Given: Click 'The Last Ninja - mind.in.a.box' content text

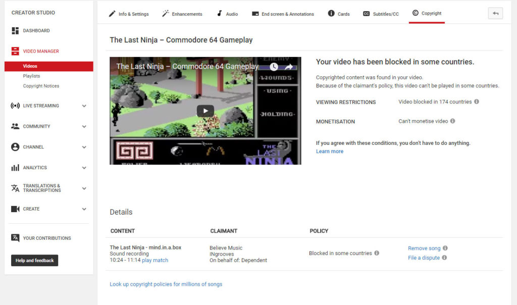Looking at the screenshot, I should [x=145, y=247].
